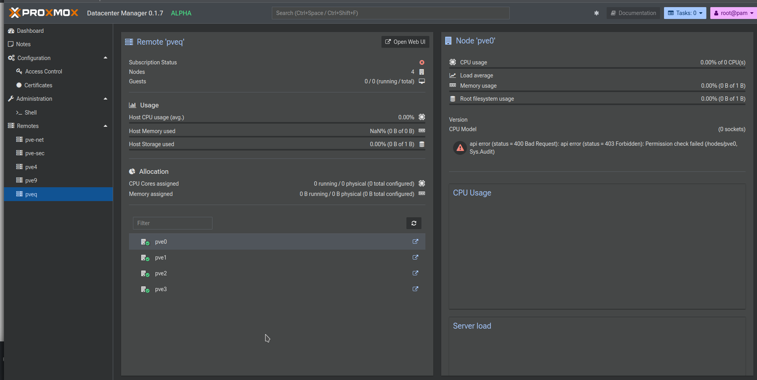Click the refresh icon above the node list
This screenshot has width=757, height=380.
tap(414, 223)
